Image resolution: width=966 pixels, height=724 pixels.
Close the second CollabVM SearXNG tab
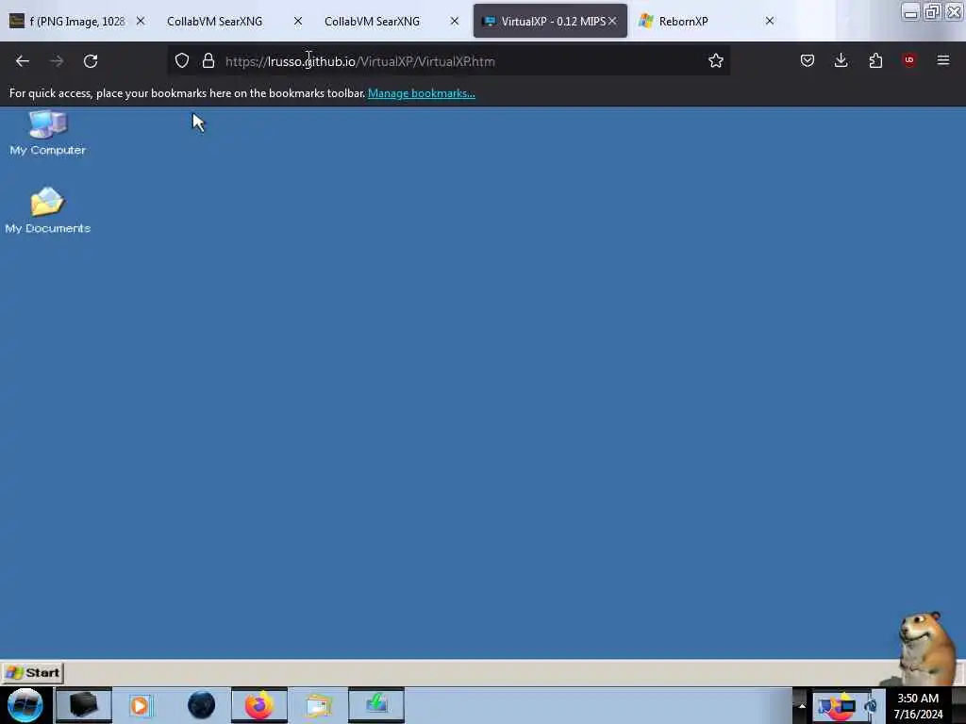coord(455,21)
